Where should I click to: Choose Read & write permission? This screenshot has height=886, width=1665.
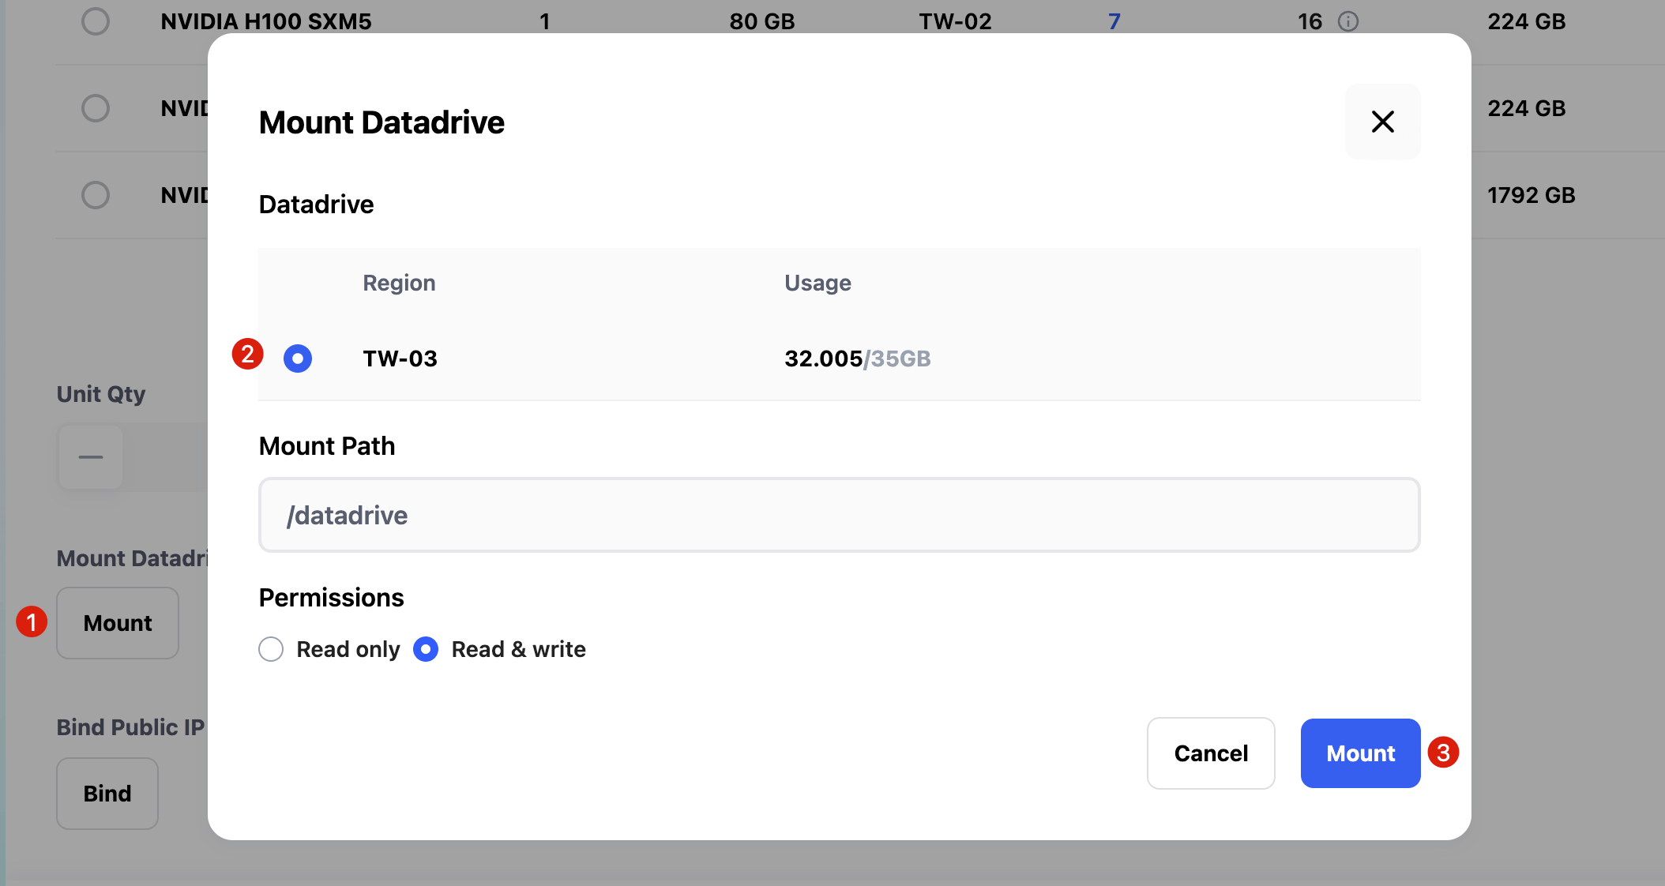(426, 649)
